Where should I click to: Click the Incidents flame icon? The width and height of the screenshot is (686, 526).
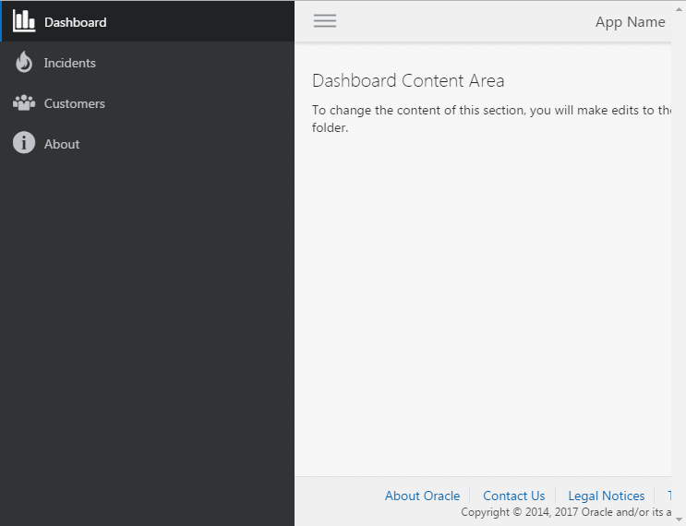coord(24,62)
